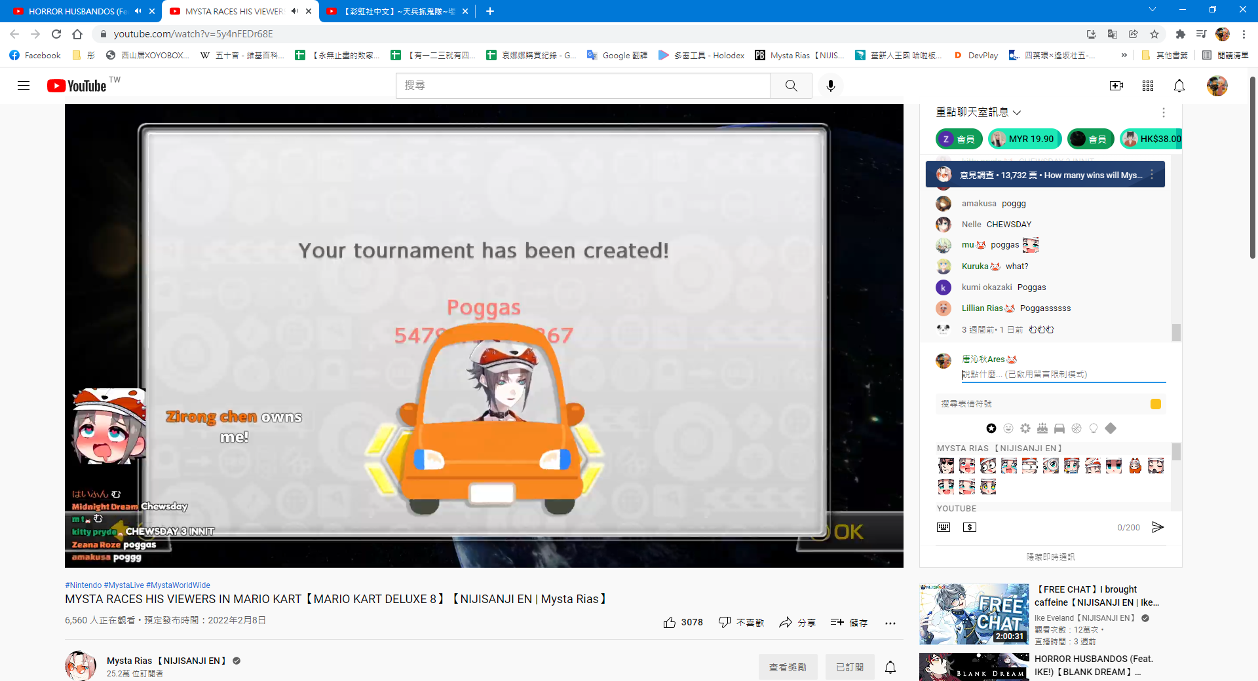Bookmark this page with the star

point(1154,34)
